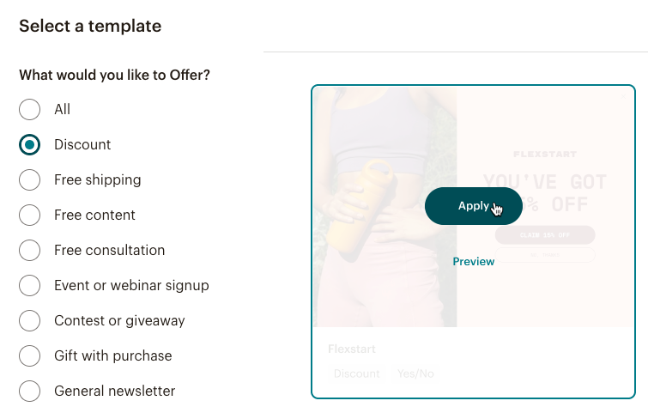Viewport: 648px width, 419px height.
Task: Open the template Preview link
Action: [x=474, y=261]
